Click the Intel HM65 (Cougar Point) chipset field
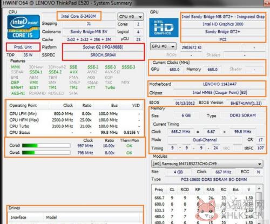The width and height of the screenshot is (270, 224). [220, 92]
